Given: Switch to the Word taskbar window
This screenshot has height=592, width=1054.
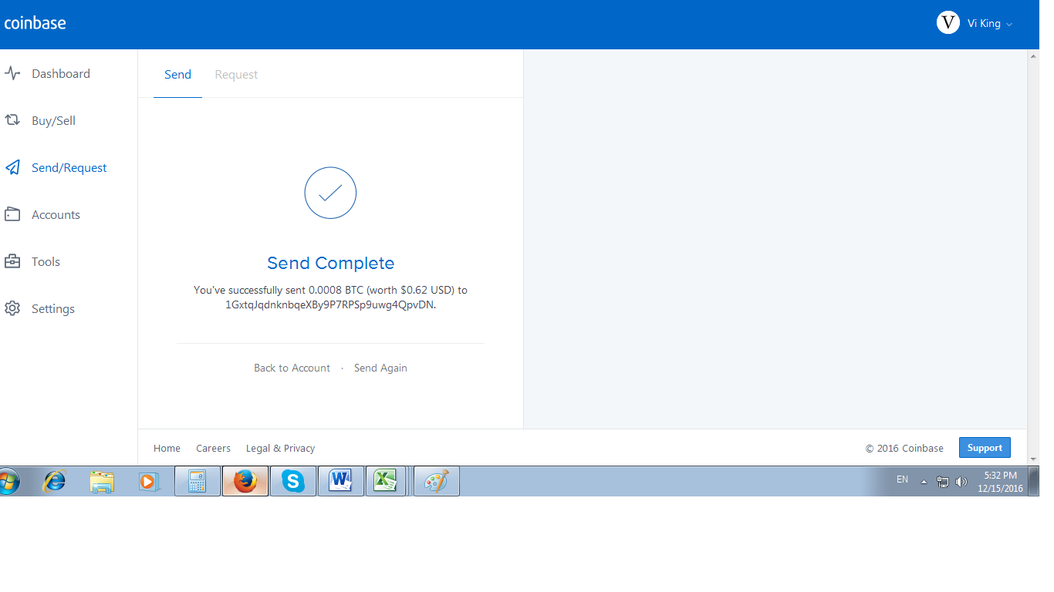Looking at the screenshot, I should click(x=341, y=482).
